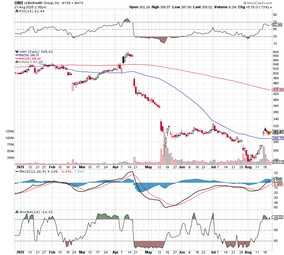The height and width of the screenshot is (255, 284).
Task: Click the 'Wm%R(14) -14.32' panel label
Action: (36, 212)
